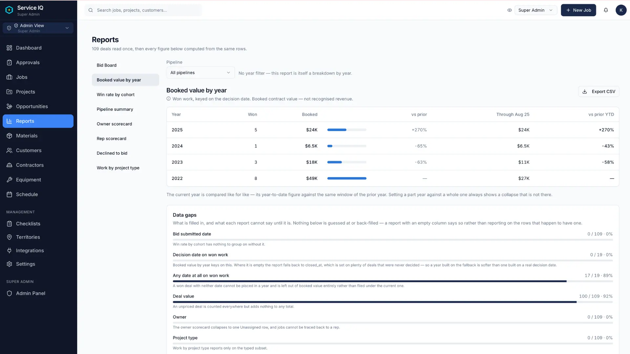Screen dimensions: 630x354
Task: Click the 100 / 109 · 92% figure
Action: coord(596,296)
